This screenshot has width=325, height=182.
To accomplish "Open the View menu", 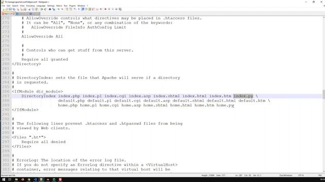I will click(x=22, y=6).
